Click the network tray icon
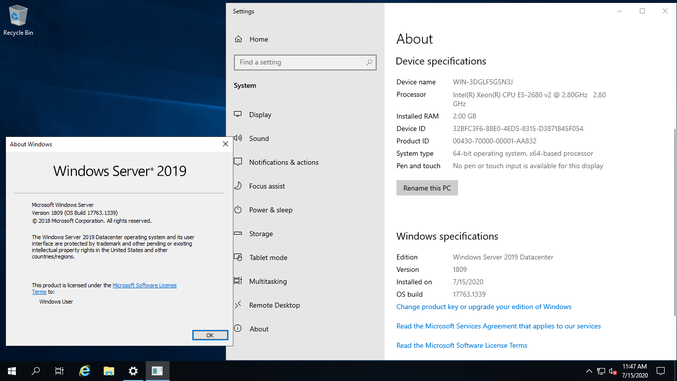 tap(601, 371)
